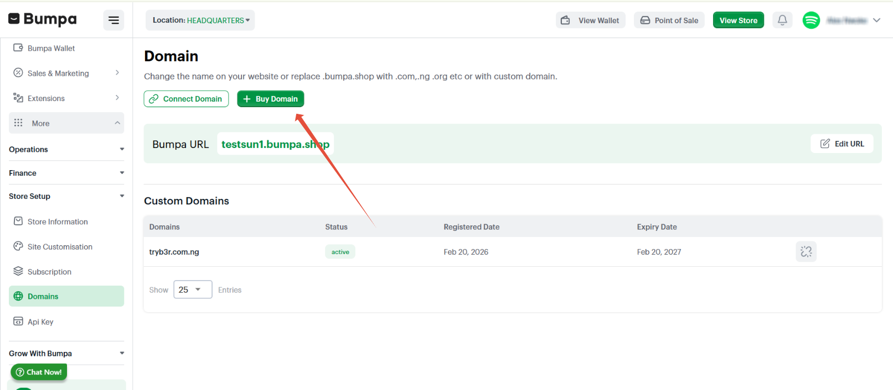Open notifications bell
Image resolution: width=893 pixels, height=390 pixels.
(x=782, y=20)
